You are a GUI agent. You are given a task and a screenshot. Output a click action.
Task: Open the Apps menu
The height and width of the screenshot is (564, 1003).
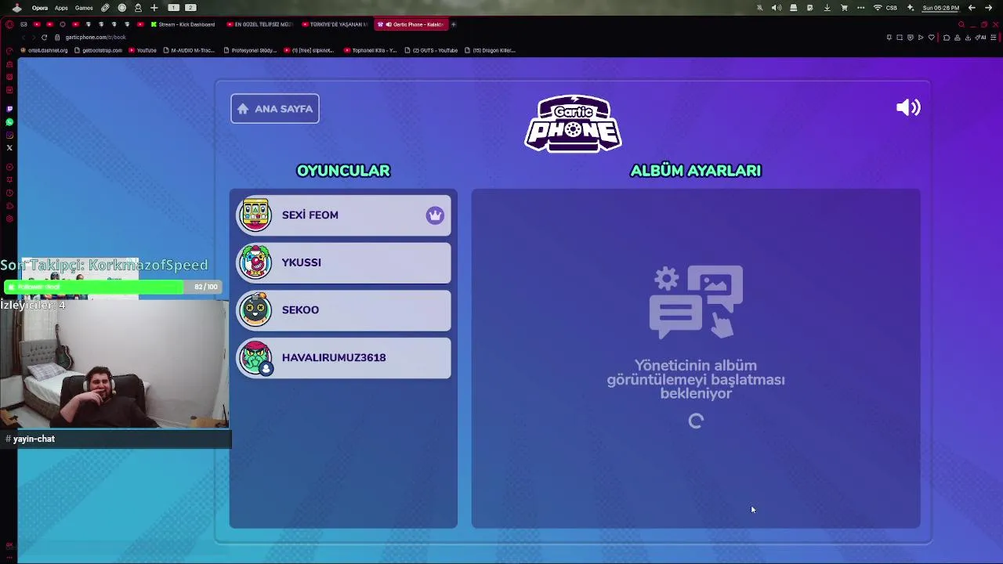click(61, 8)
